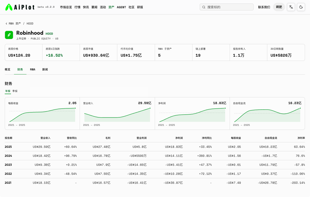Screen dimensions: 310x197
Task: Click the 报告期 column header
Action: pyautogui.click(x=8, y=138)
